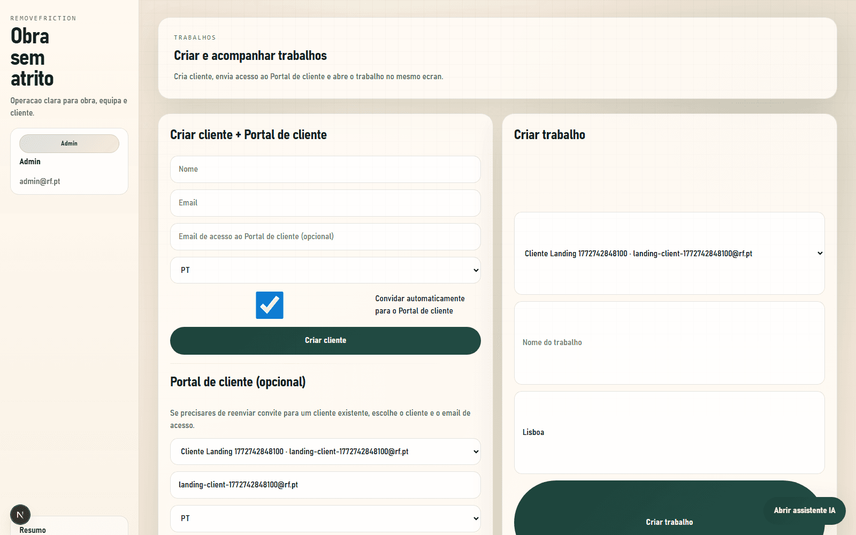The image size is (856, 535).
Task: Expand the client dropdown under Portal de cliente (opcional)
Action: 325,451
